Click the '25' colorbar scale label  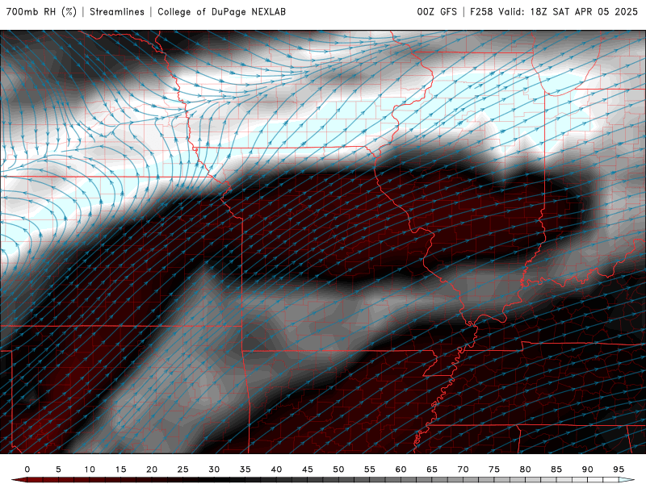click(183, 469)
